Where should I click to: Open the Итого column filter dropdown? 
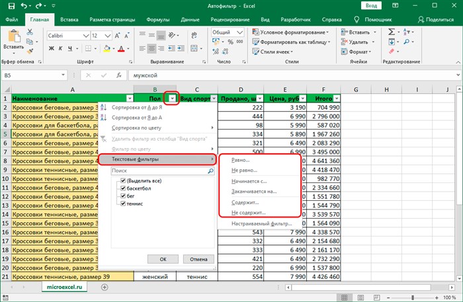[336, 98]
